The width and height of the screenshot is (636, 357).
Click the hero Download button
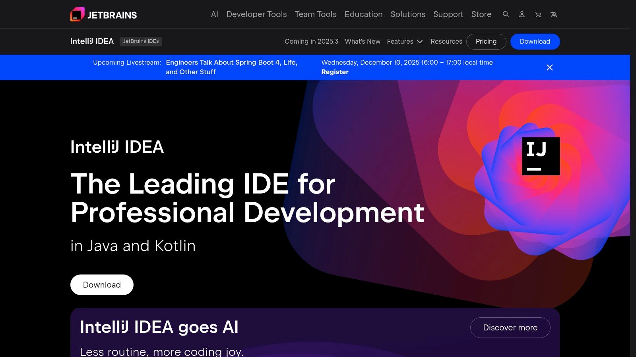tap(102, 284)
